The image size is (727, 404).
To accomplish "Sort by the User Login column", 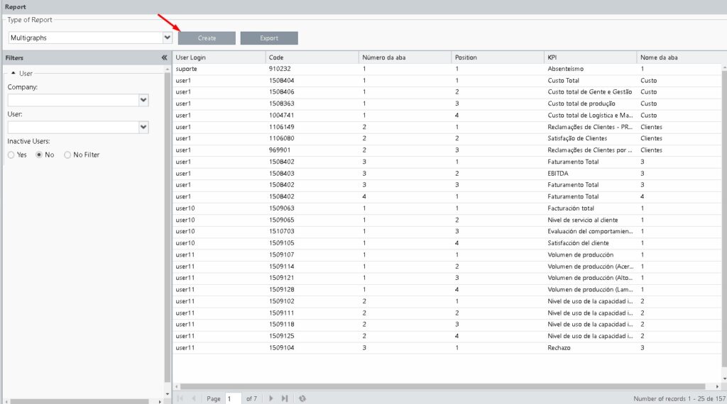I will 219,57.
